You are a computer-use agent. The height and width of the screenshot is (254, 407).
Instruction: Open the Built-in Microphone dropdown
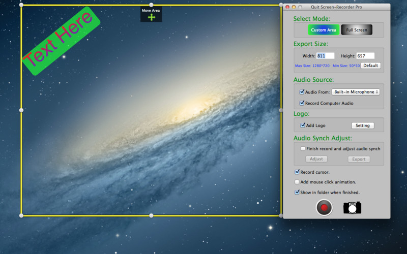coord(356,92)
